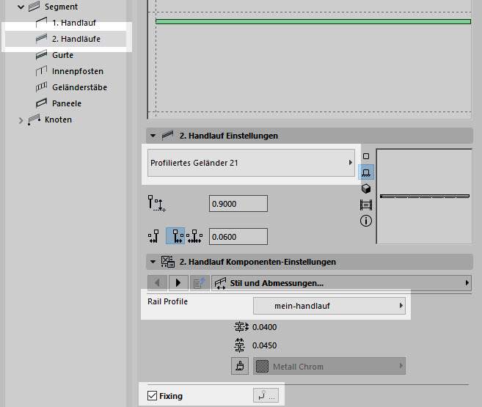The height and width of the screenshot is (407, 482).
Task: Click the handrail side preview thumbnail
Action: [424, 197]
